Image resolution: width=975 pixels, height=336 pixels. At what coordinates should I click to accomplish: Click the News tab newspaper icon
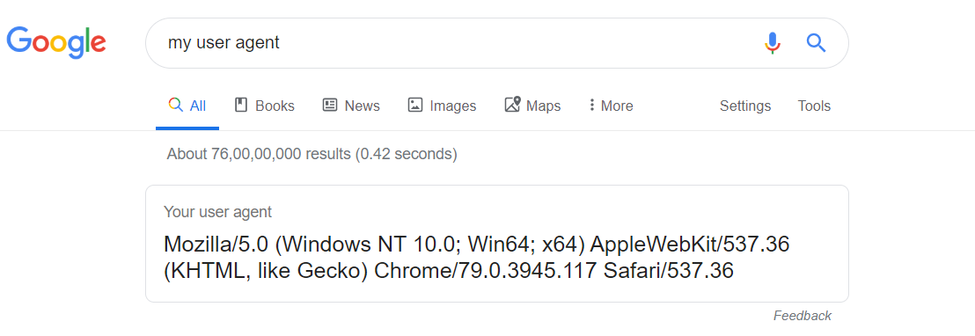tap(330, 105)
